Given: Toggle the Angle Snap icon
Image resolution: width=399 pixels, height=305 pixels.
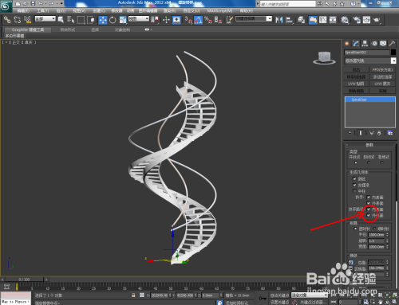Looking at the screenshot, I should pos(198,20).
